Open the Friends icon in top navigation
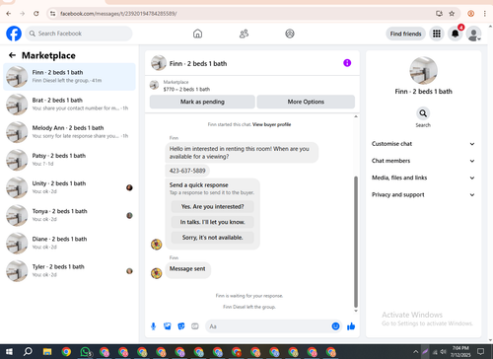This screenshot has height=359, width=493. [244, 34]
